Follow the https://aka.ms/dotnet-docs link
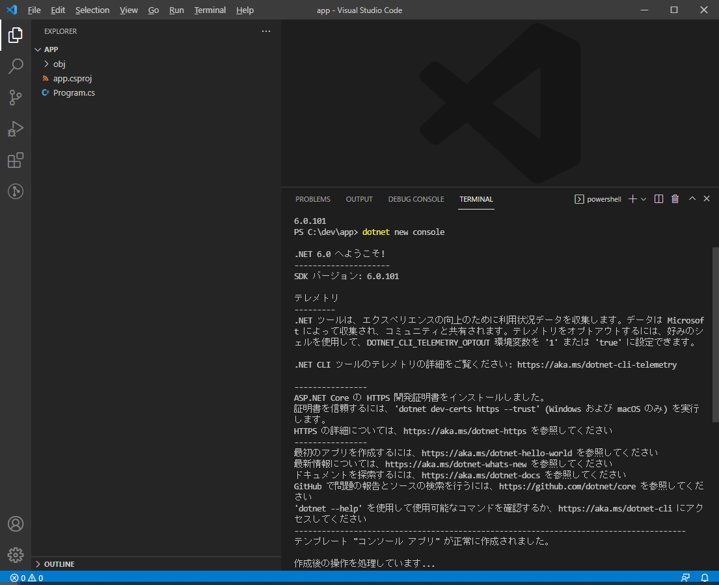The width and height of the screenshot is (719, 585). click(x=481, y=475)
